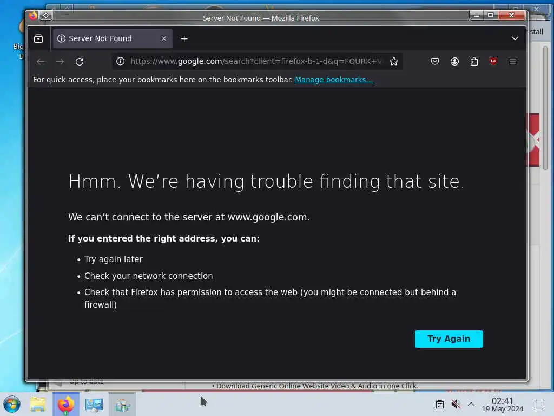Image resolution: width=554 pixels, height=416 pixels.
Task: Click the google.com URL address field
Action: click(256, 62)
